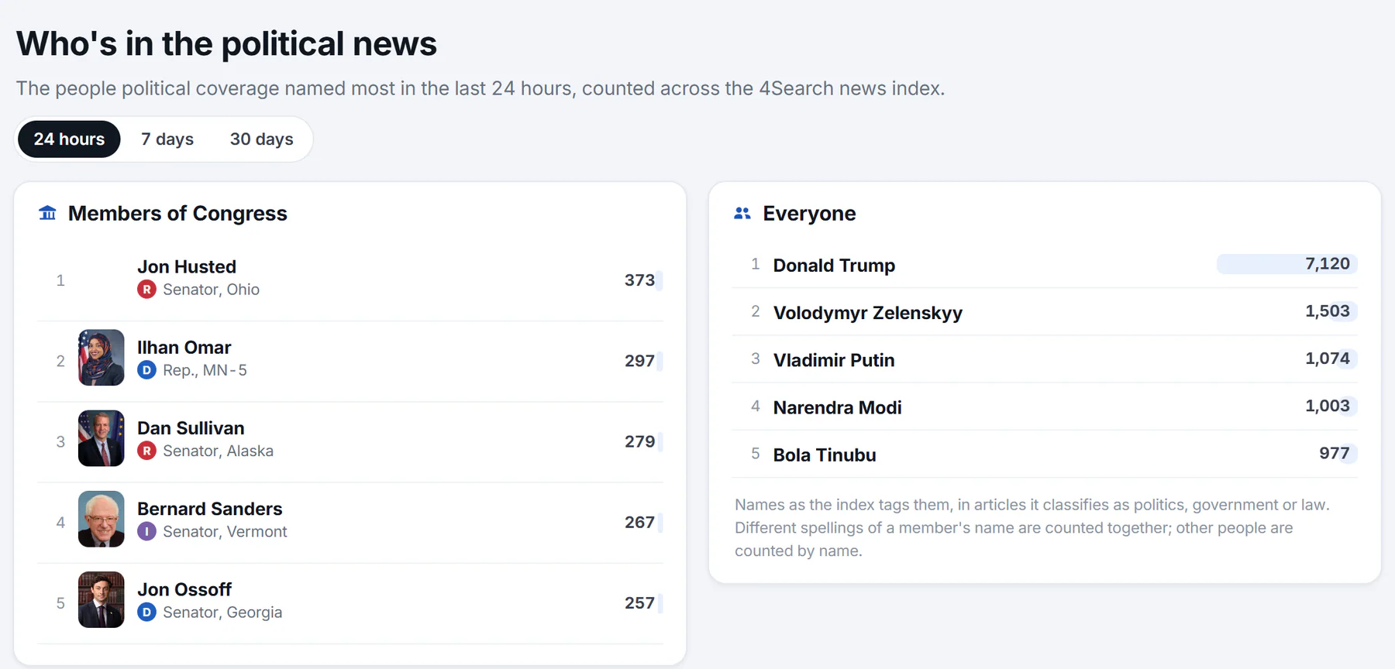Click the 'Senator, Ohio' label
The width and height of the screenshot is (1395, 669).
(x=211, y=290)
